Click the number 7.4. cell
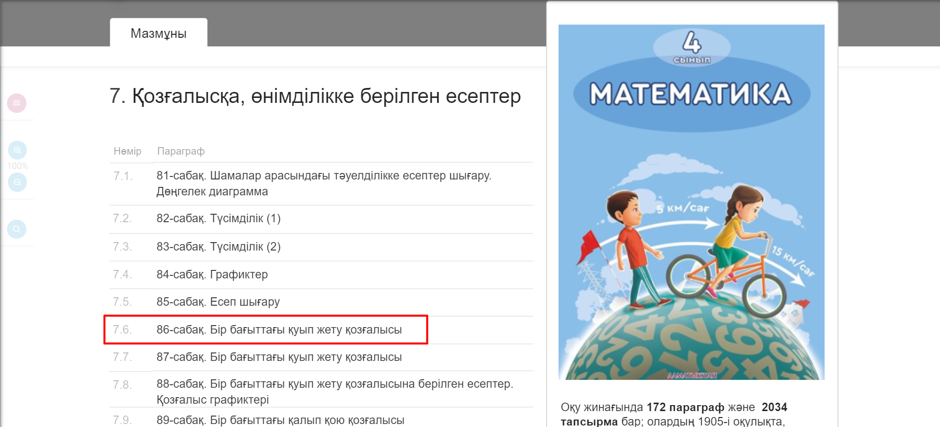The image size is (940, 427). point(122,274)
